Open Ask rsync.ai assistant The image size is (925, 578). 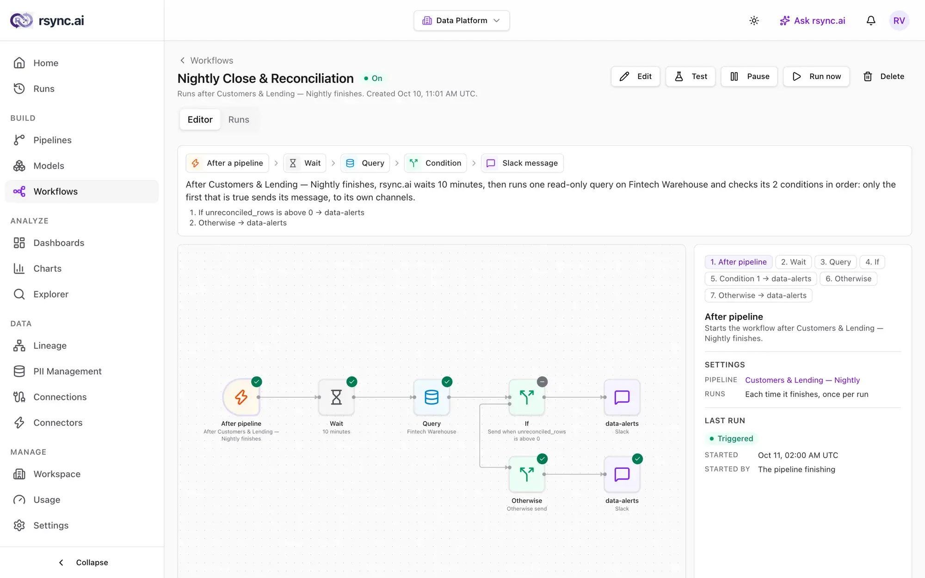point(813,20)
